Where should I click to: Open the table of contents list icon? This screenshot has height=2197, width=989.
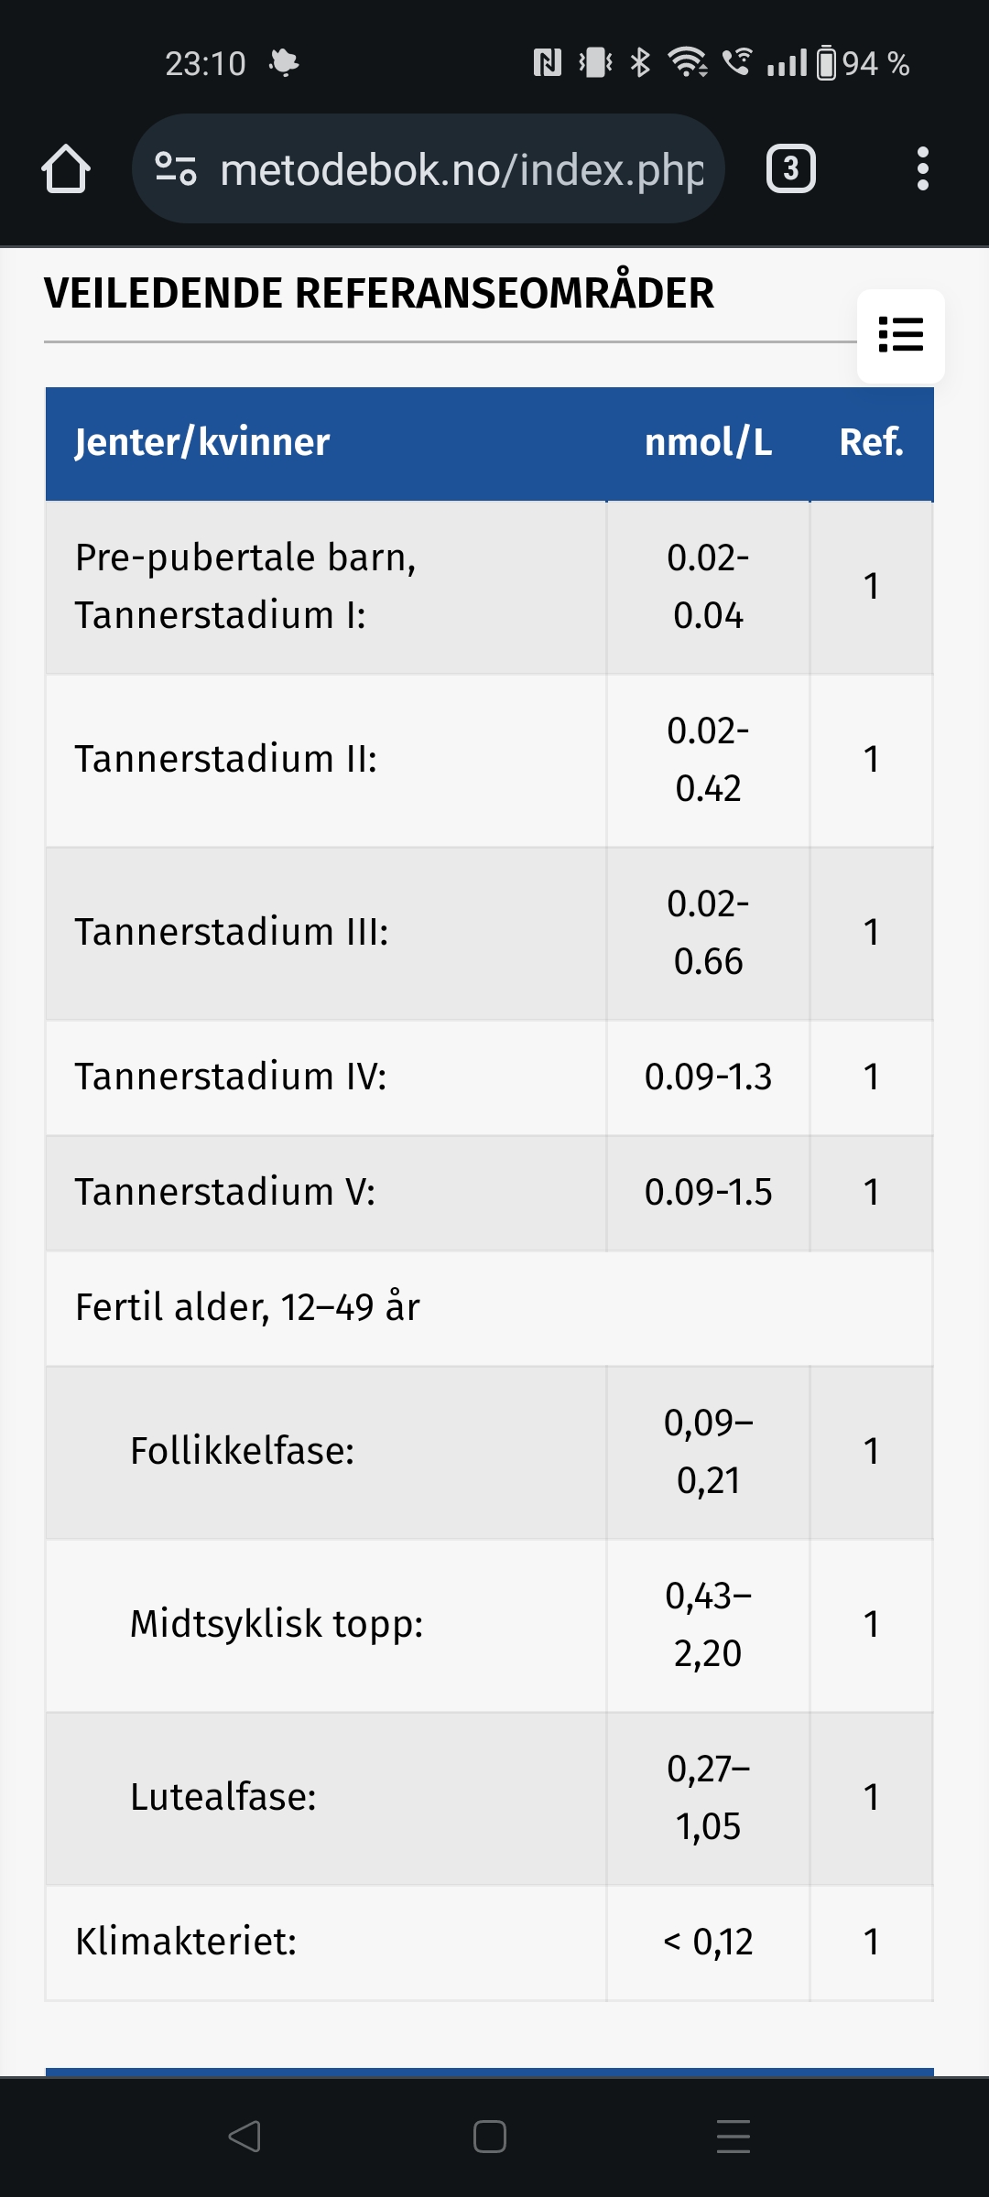[900, 335]
